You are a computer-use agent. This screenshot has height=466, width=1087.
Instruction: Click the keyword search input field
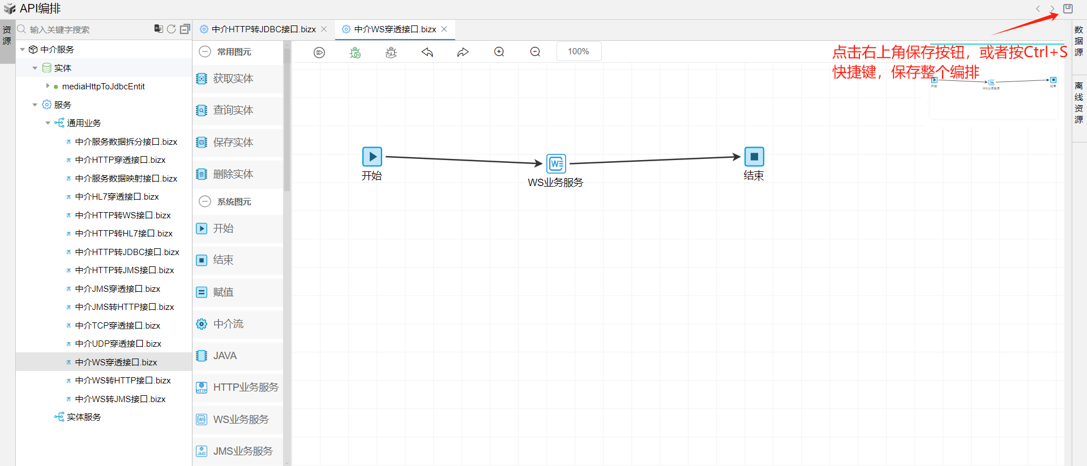(85, 29)
